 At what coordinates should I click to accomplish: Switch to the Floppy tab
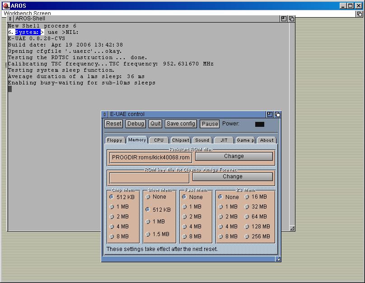(x=115, y=140)
